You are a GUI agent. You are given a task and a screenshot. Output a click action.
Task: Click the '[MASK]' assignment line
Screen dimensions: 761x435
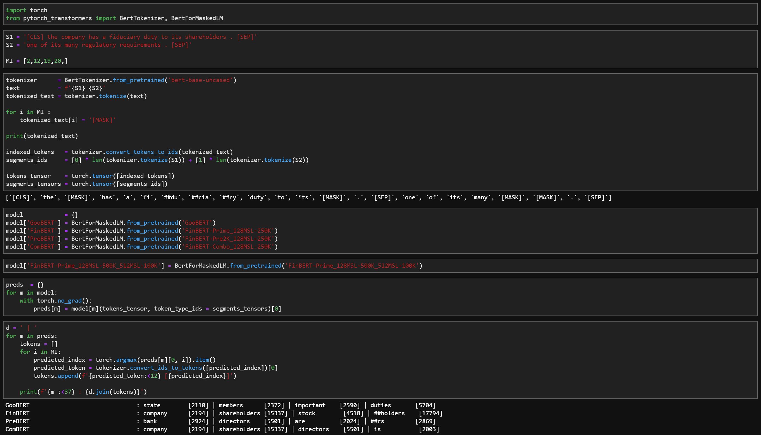coord(67,120)
